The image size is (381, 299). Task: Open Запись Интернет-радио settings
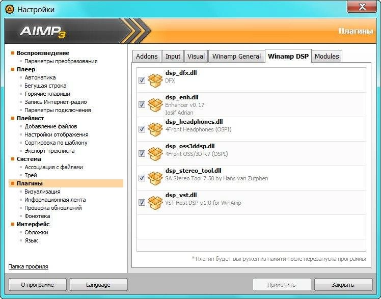[x=56, y=102]
